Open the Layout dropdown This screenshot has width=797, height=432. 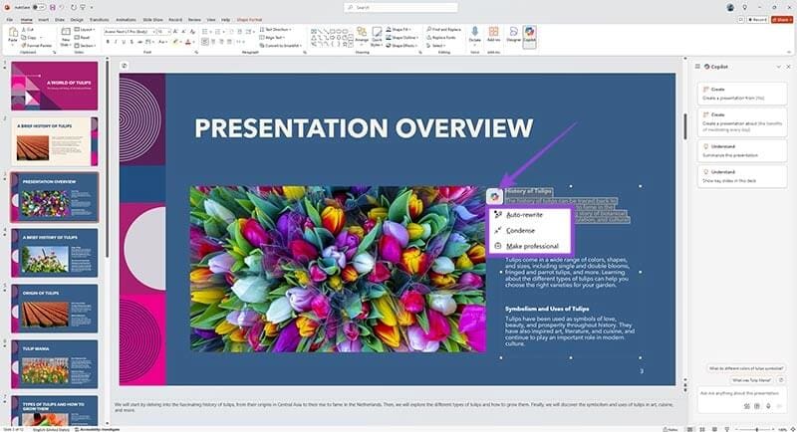point(85,30)
